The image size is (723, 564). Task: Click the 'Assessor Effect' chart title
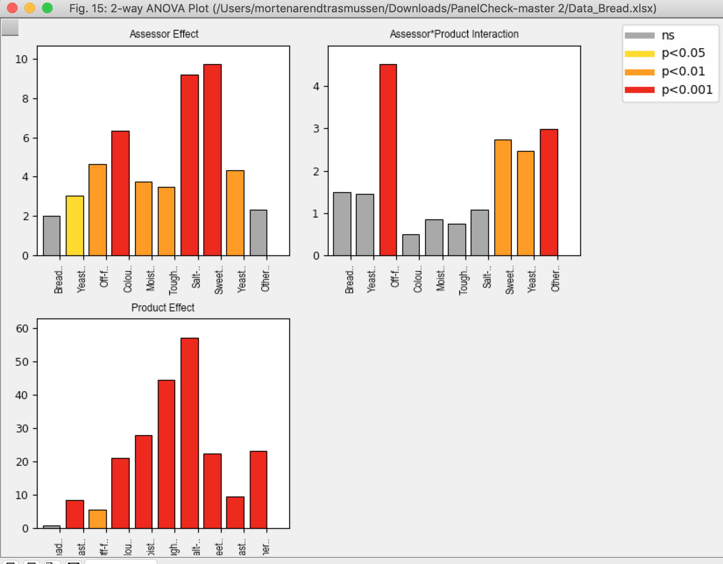click(164, 34)
